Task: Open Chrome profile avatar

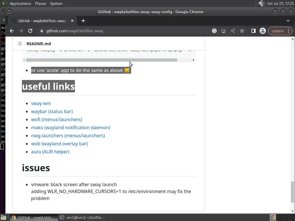Action: tap(263, 31)
